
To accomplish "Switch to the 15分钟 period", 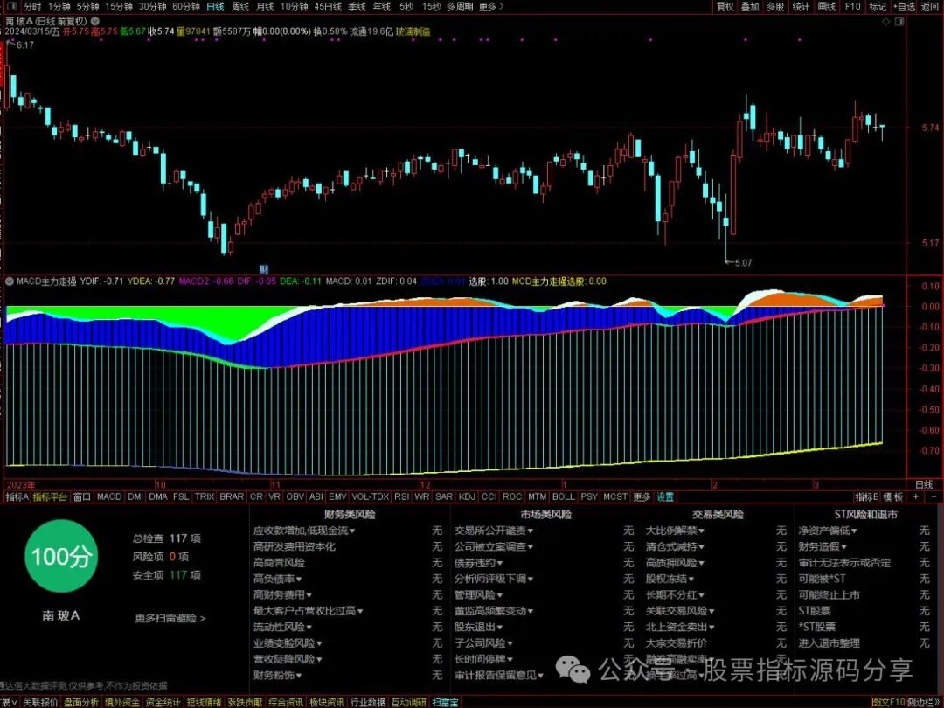I will pos(119,7).
